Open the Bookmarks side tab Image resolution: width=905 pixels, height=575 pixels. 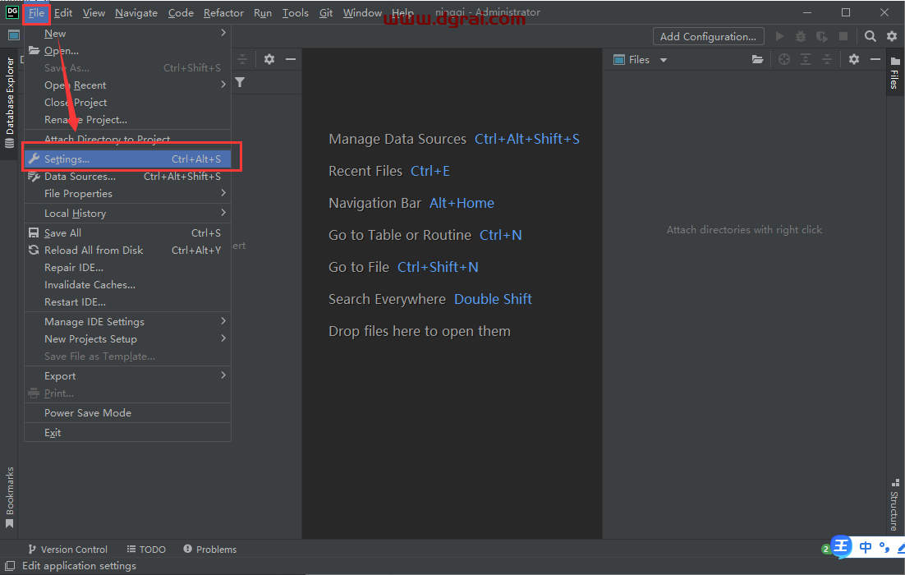(10, 498)
